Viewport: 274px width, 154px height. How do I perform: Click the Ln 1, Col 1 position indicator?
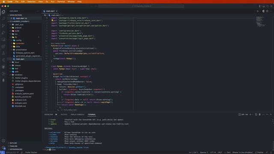(x=193, y=152)
